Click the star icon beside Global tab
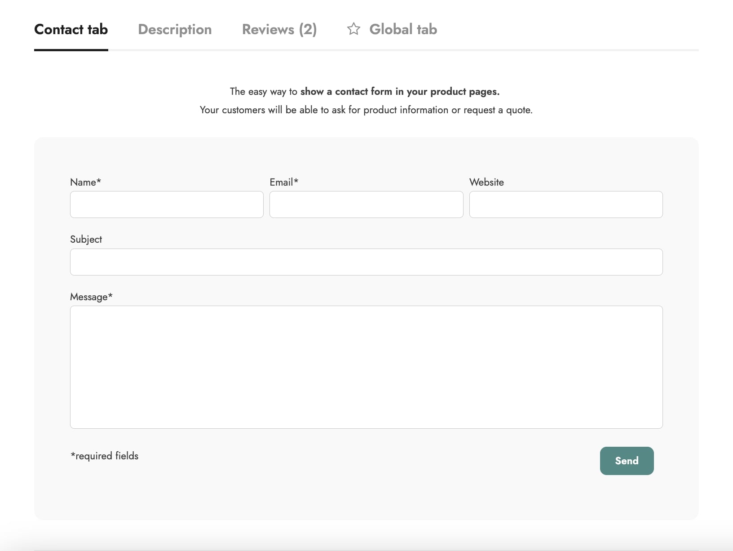733x551 pixels. (x=353, y=29)
